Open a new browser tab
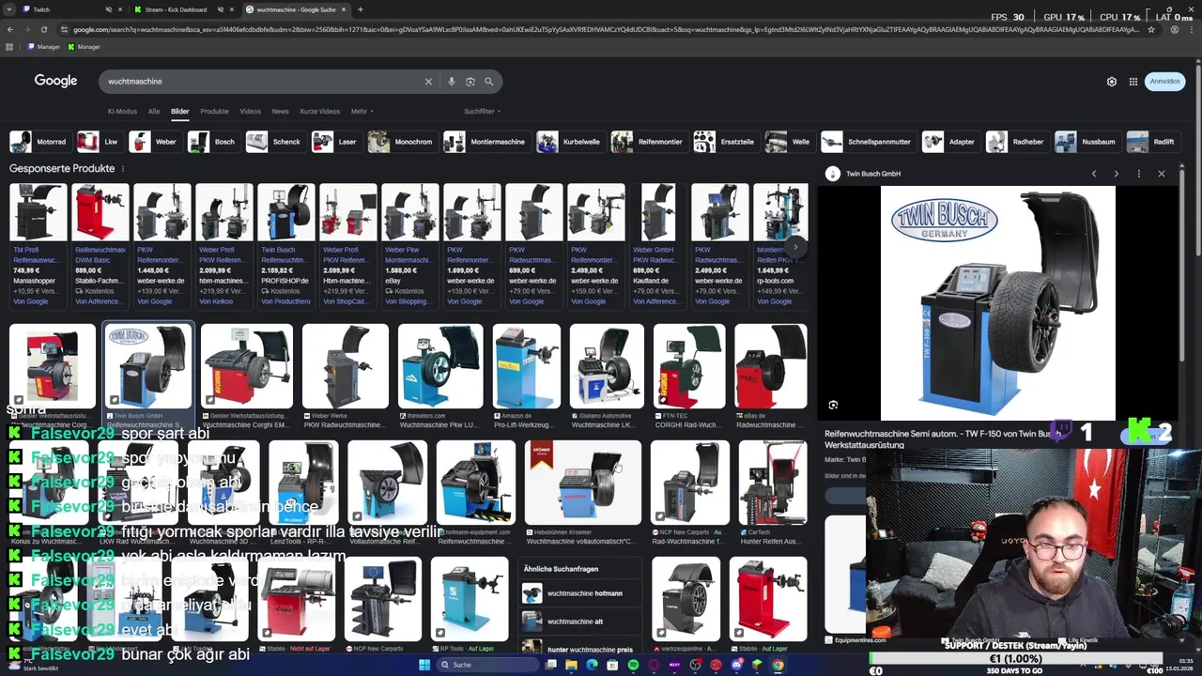The width and height of the screenshot is (1202, 676). (x=361, y=9)
